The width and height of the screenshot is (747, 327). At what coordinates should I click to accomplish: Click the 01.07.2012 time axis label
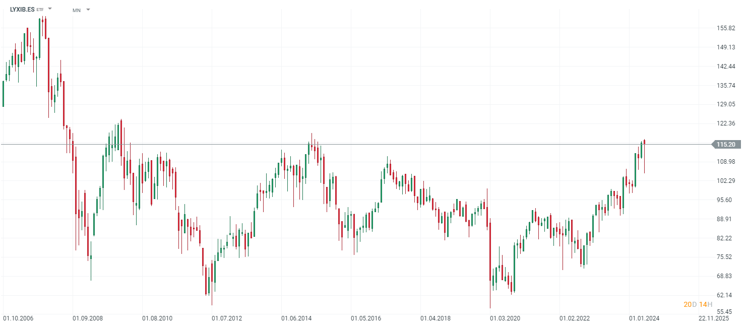(x=227, y=318)
